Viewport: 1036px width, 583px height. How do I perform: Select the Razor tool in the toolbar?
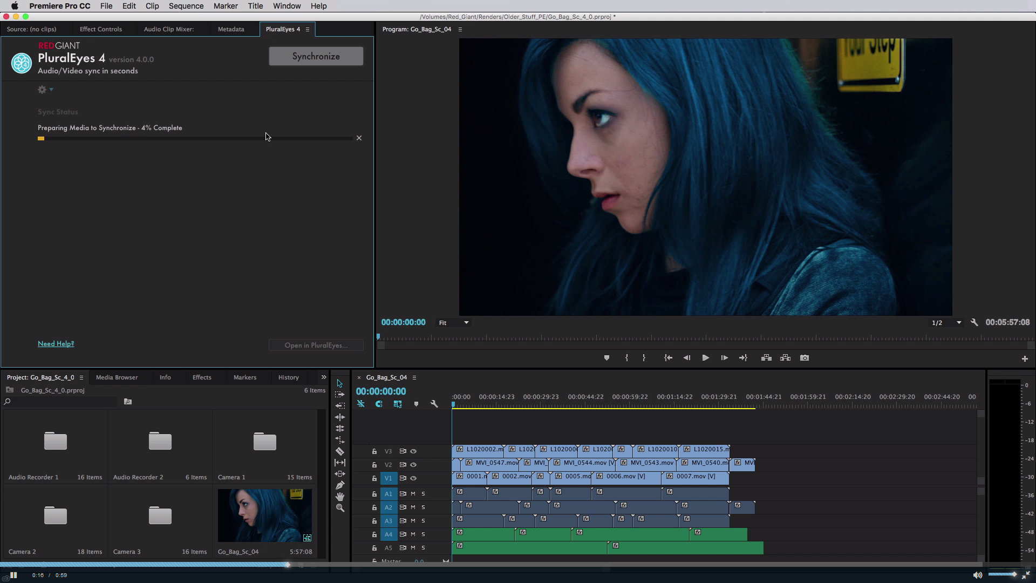(x=340, y=451)
